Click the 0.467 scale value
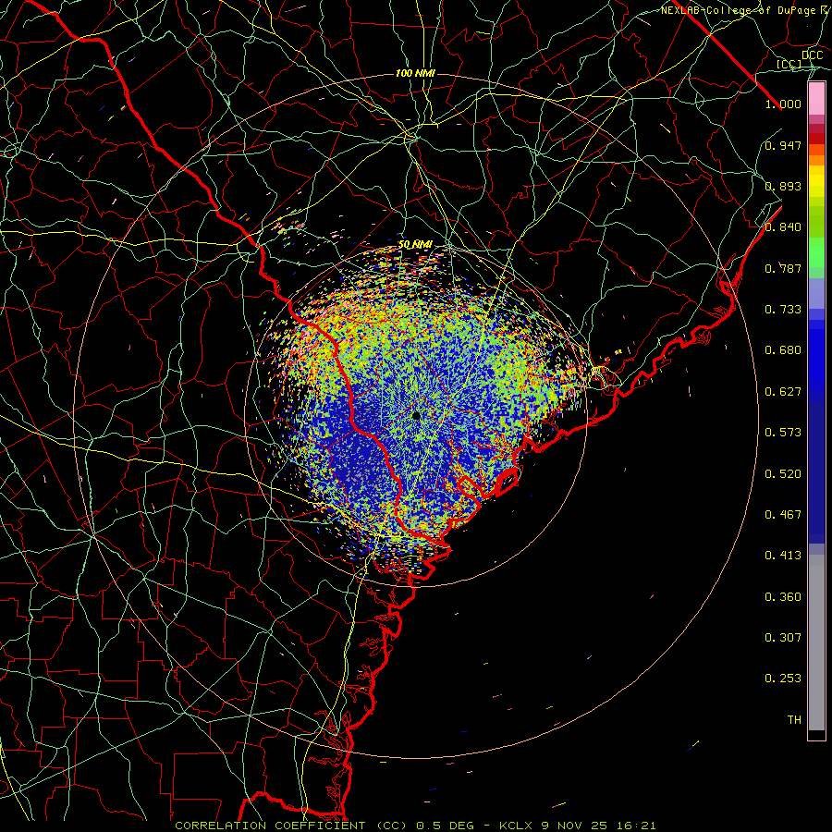832x832 pixels. (x=783, y=515)
